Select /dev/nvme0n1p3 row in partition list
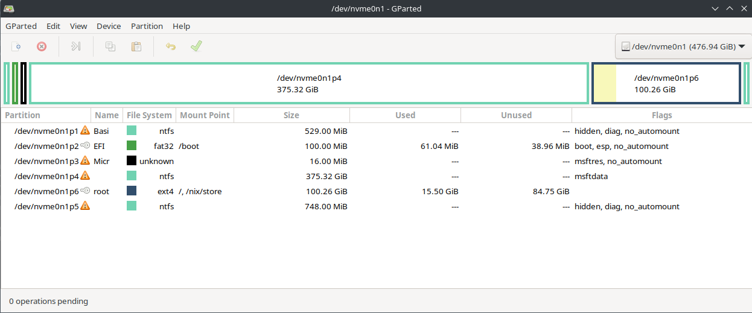Screen dimensions: 752x313 click(376, 160)
